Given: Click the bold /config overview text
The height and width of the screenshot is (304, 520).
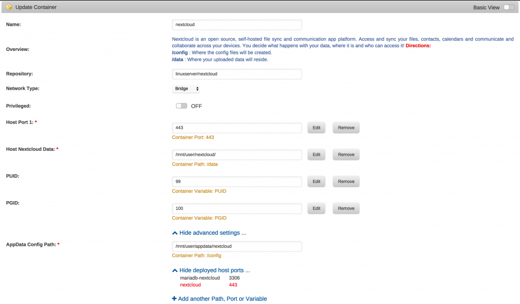Looking at the screenshot, I should click(180, 52).
